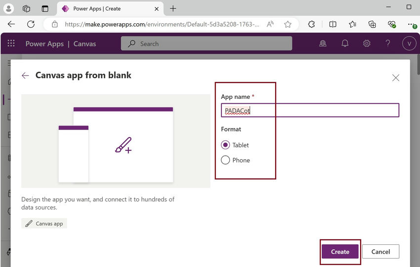Open the workspaces icon

(26, 8)
